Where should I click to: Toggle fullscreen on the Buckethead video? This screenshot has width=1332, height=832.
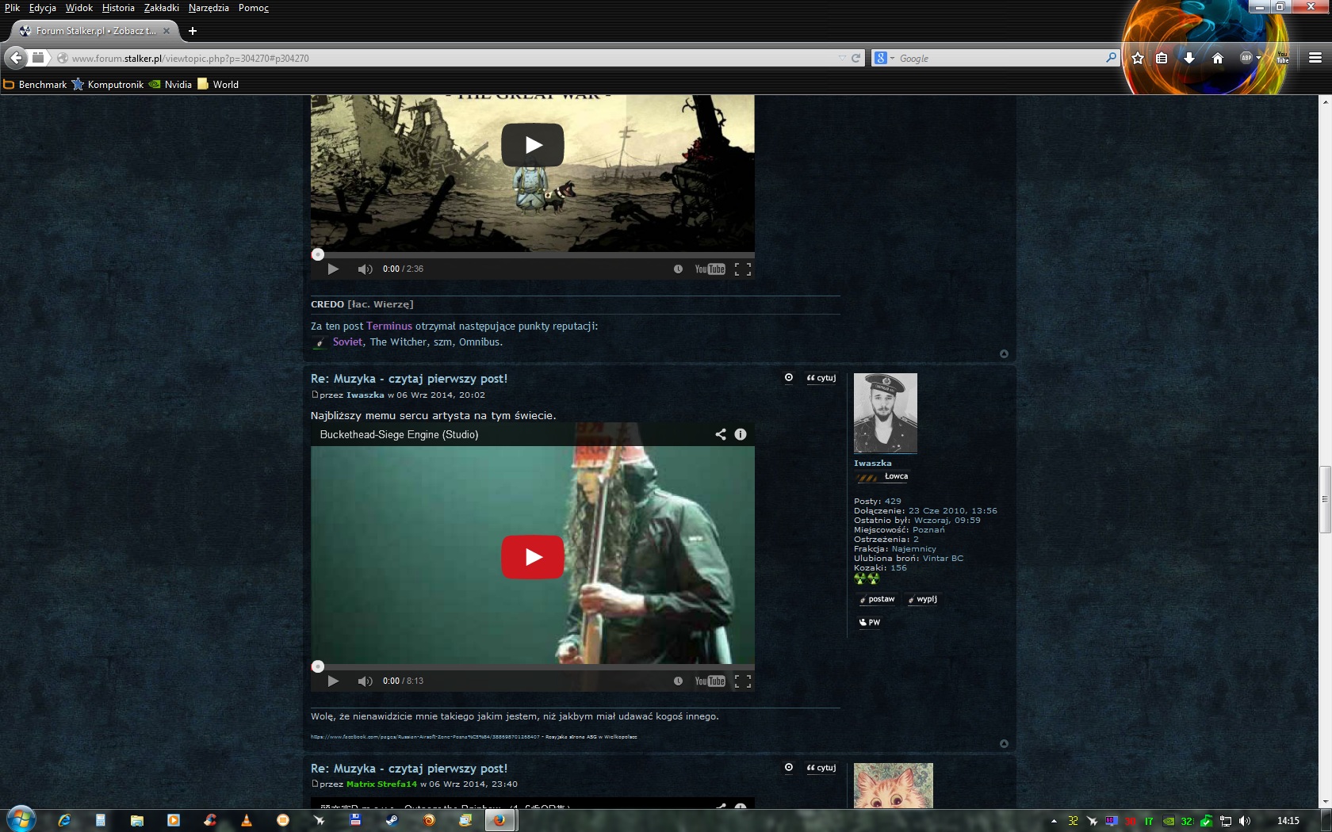pos(743,681)
